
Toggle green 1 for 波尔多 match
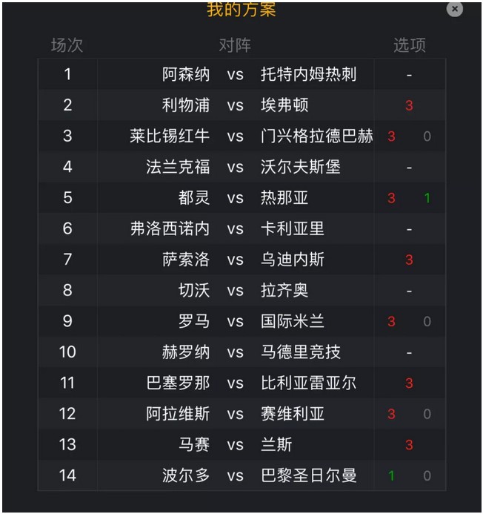click(391, 475)
